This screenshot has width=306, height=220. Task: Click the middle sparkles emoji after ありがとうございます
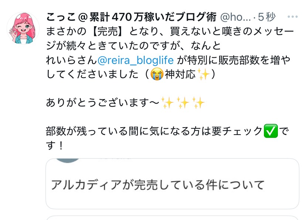click(183, 103)
